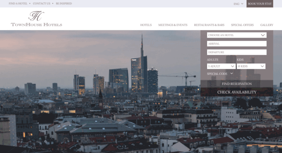Expand the ENG language selector
Viewport: 282px width, 153px height.
[238, 4]
